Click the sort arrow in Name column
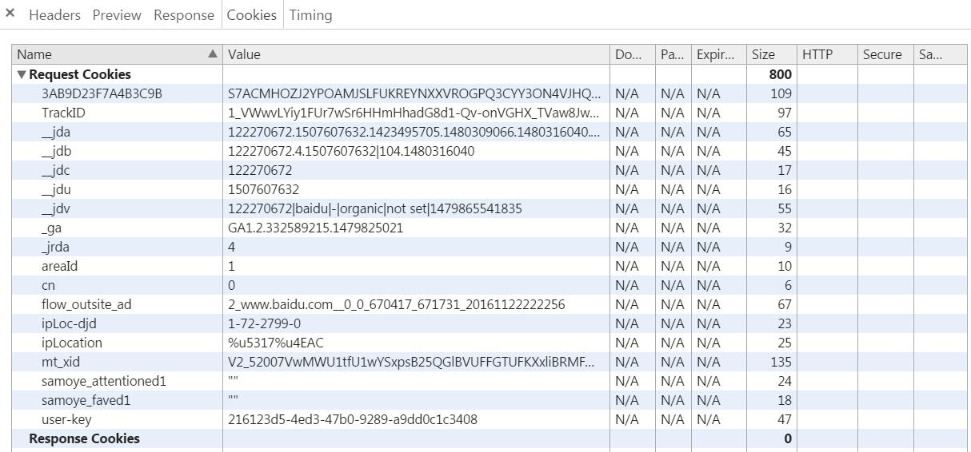971x452 pixels. pyautogui.click(x=212, y=54)
